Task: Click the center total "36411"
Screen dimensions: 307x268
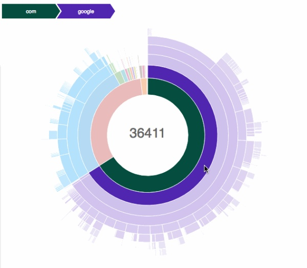Action: click(147, 133)
